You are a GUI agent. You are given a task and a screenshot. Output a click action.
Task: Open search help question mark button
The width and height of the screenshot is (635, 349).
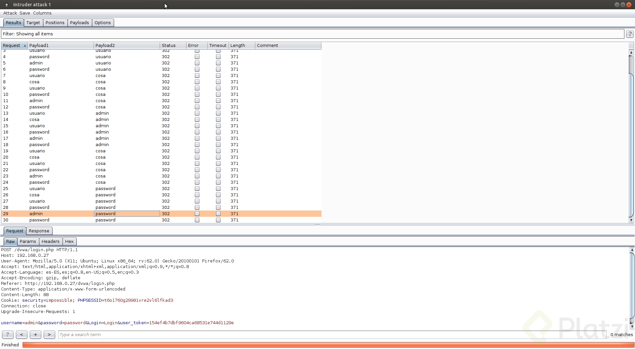8,334
